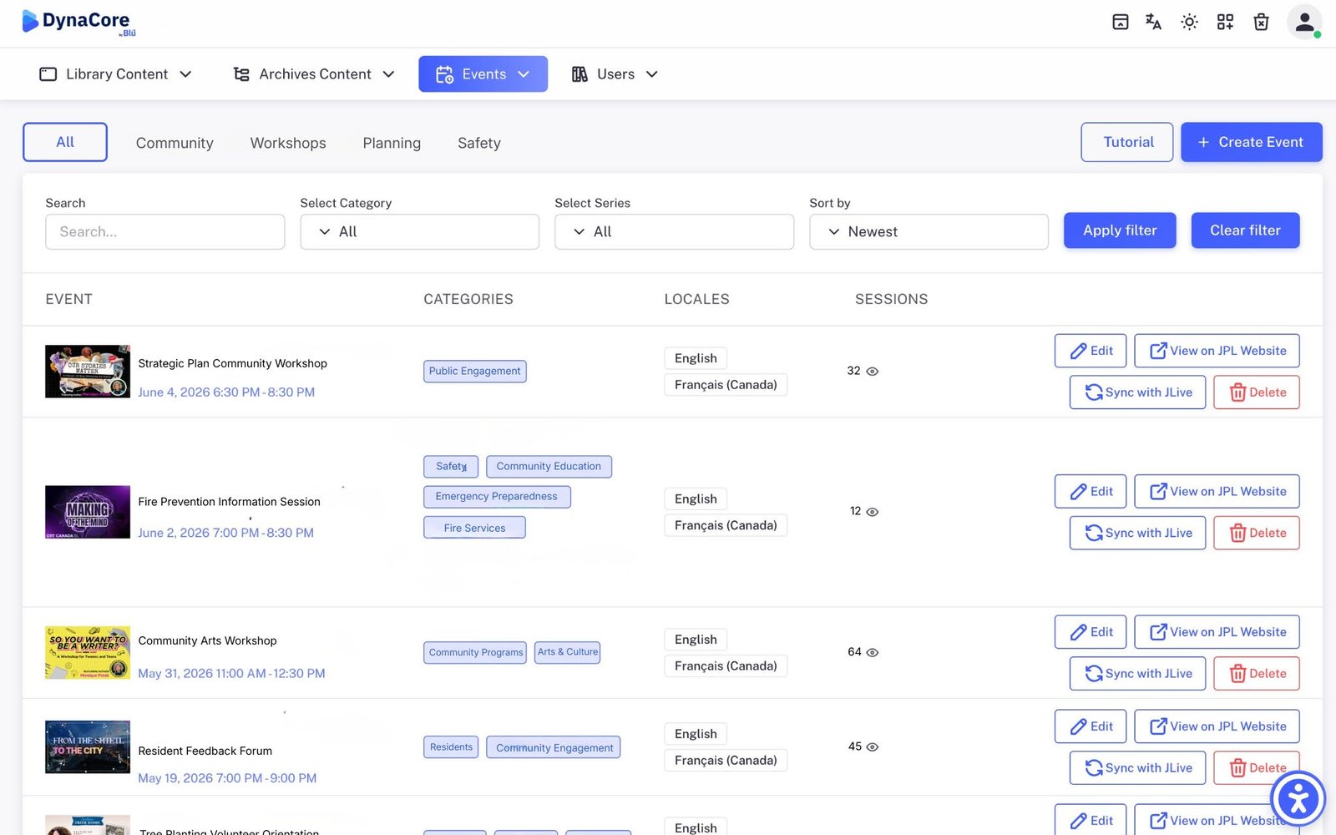Switch to the Community tab

tap(175, 143)
